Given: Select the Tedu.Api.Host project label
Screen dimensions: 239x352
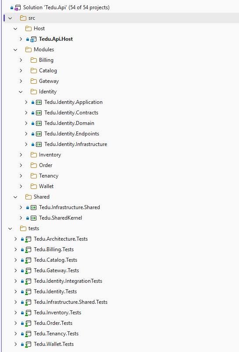Looking at the screenshot, I should coord(56,39).
